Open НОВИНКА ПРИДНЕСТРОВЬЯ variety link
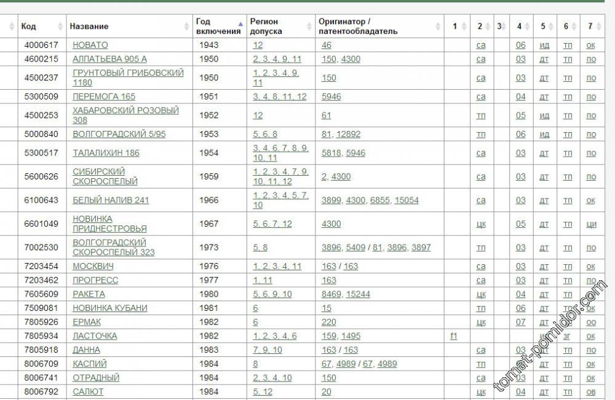615x400 pixels. (x=109, y=224)
